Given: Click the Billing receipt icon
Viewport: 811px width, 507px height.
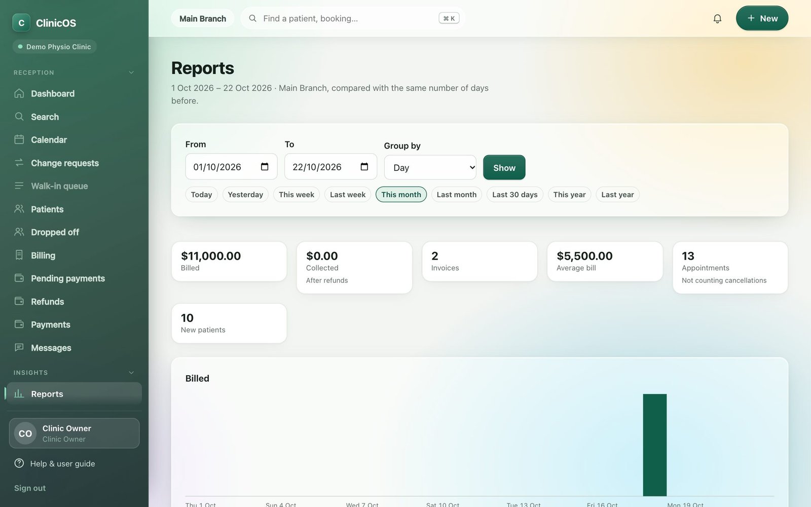Looking at the screenshot, I should tap(19, 255).
